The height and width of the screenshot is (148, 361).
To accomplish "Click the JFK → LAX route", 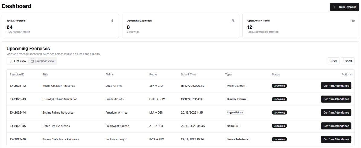I will 156,86.
